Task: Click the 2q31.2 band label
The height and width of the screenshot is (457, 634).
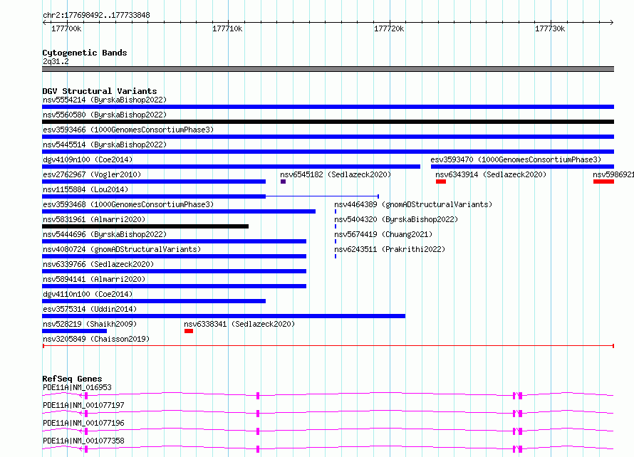Action: [x=56, y=61]
